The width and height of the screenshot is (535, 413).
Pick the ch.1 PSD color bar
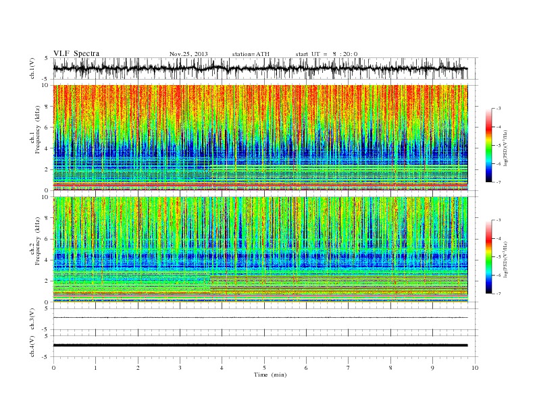(488, 145)
